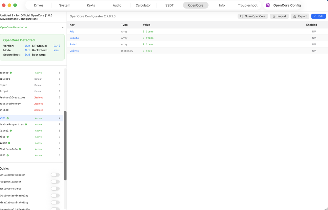Switch to the Drives tab
Screen dimensions: 328x210
pos(39,5)
